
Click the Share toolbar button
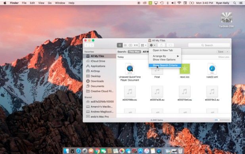pyautogui.click(x=162, y=45)
